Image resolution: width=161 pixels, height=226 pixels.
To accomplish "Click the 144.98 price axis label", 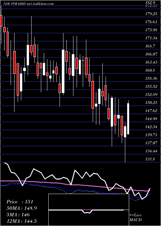I will [151, 119].
